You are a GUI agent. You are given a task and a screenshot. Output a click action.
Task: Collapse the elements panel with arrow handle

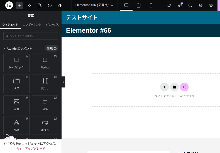tap(63, 82)
